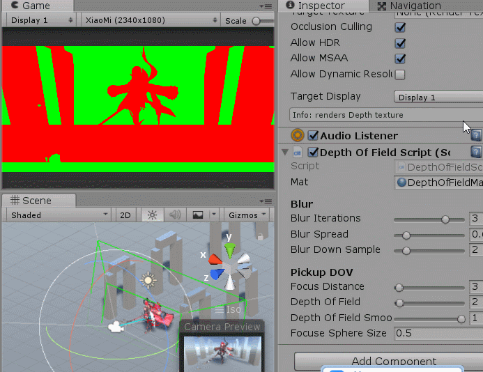This screenshot has width=483, height=372.
Task: Open Game panel options menu icon
Action: point(266,6)
